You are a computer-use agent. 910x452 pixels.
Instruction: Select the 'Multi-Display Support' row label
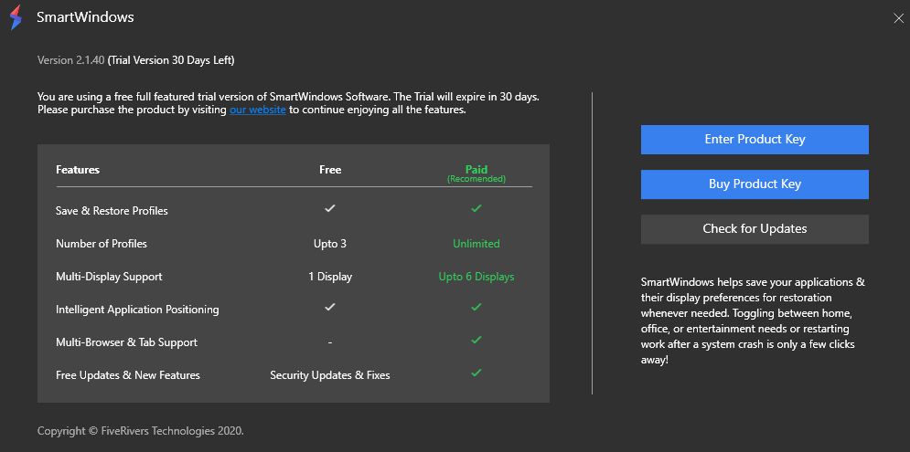[x=109, y=277]
